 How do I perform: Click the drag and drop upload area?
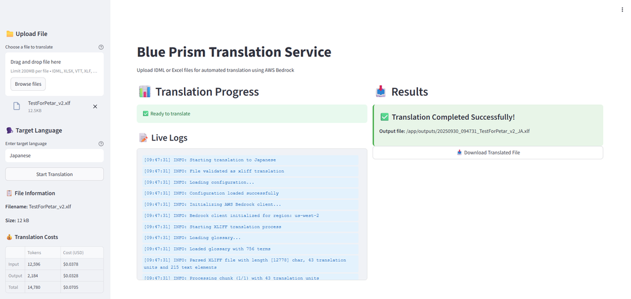54,66
